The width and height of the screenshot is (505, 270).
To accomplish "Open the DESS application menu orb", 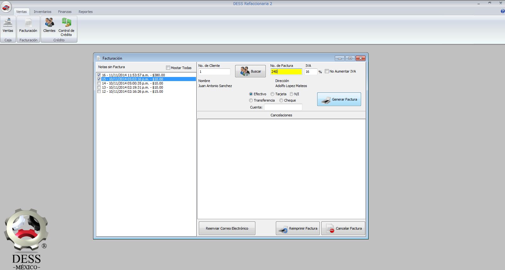I will (6, 7).
